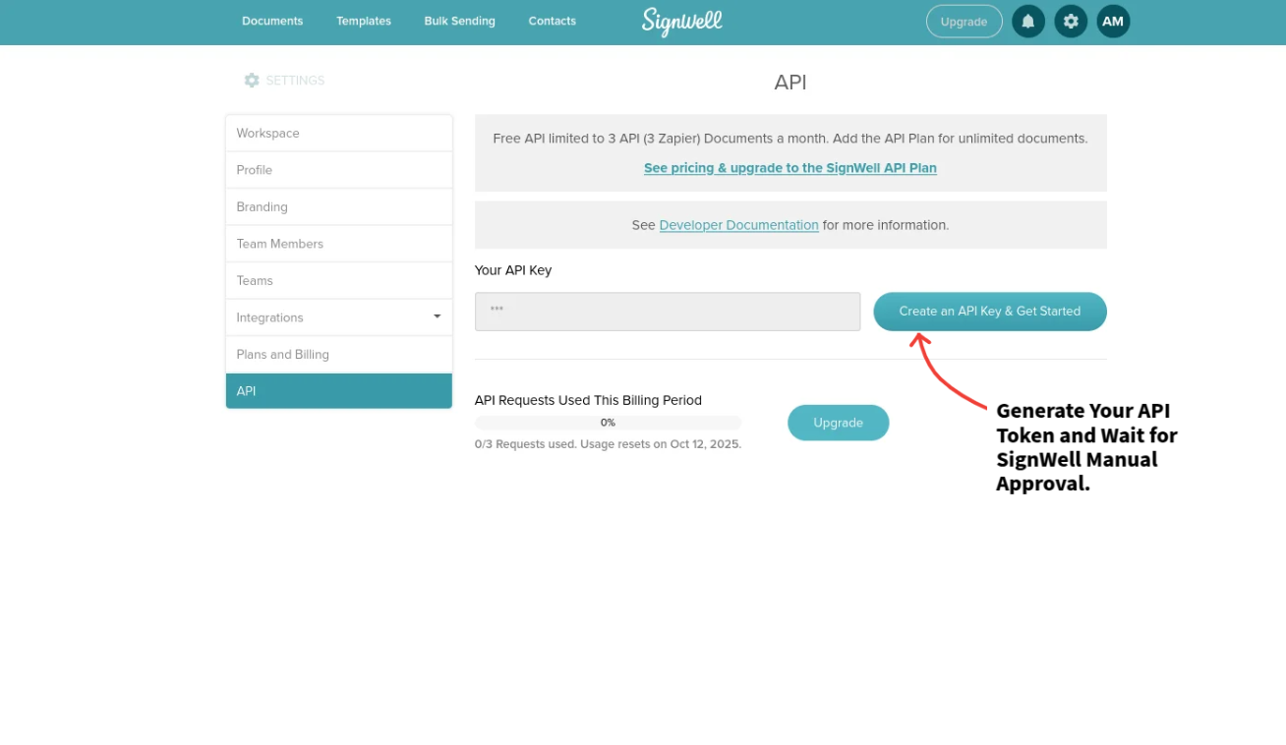Image resolution: width=1286 pixels, height=745 pixels.
Task: Click Create an API Key & Get Started
Action: [x=989, y=311]
